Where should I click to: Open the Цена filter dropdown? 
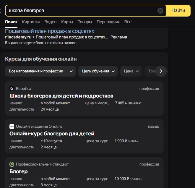tap(131, 71)
